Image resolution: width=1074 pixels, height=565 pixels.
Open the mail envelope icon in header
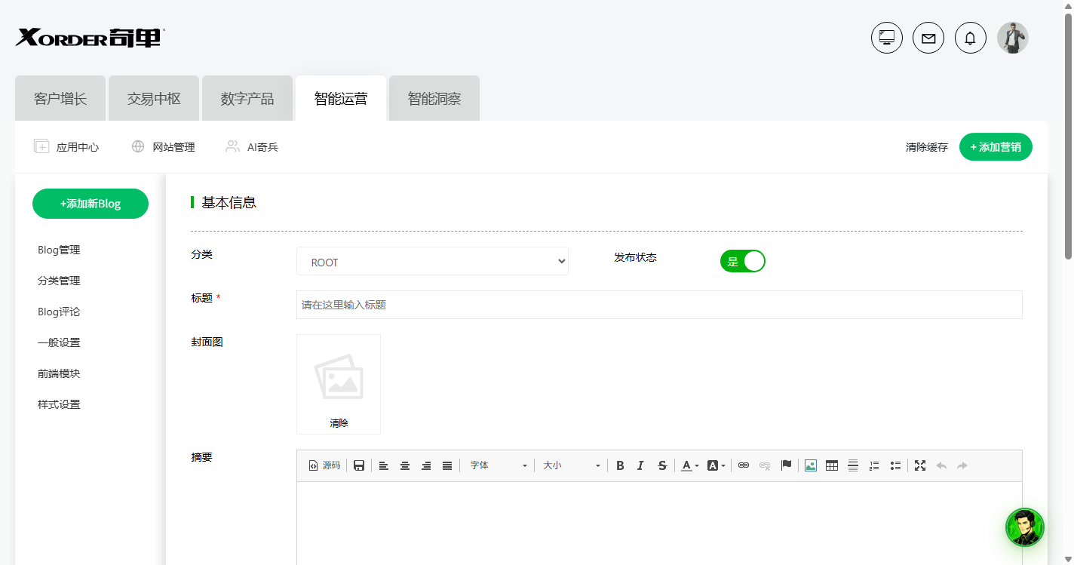(928, 38)
